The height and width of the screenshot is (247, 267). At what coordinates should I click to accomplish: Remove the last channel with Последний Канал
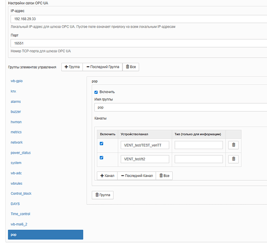(x=137, y=176)
